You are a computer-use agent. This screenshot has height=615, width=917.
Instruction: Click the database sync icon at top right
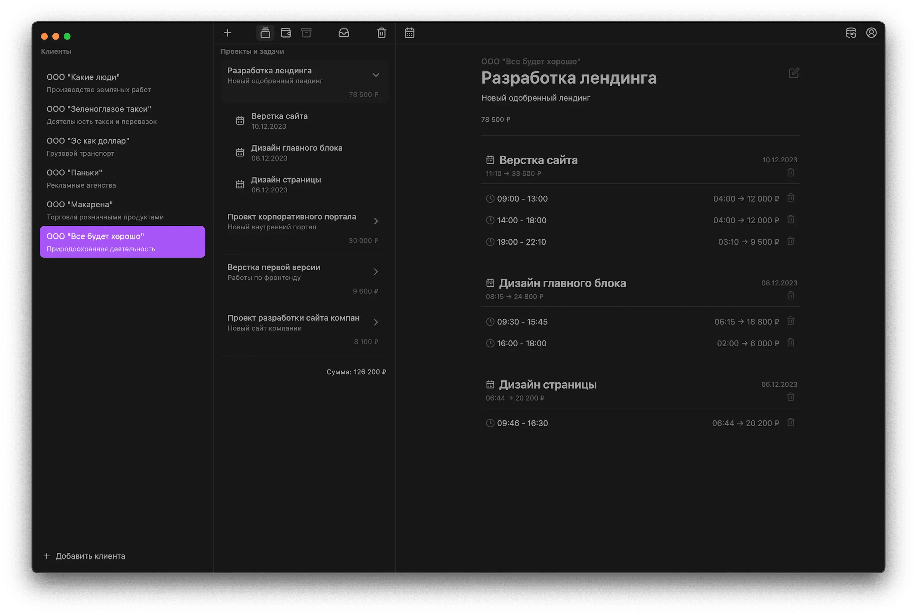coord(851,33)
